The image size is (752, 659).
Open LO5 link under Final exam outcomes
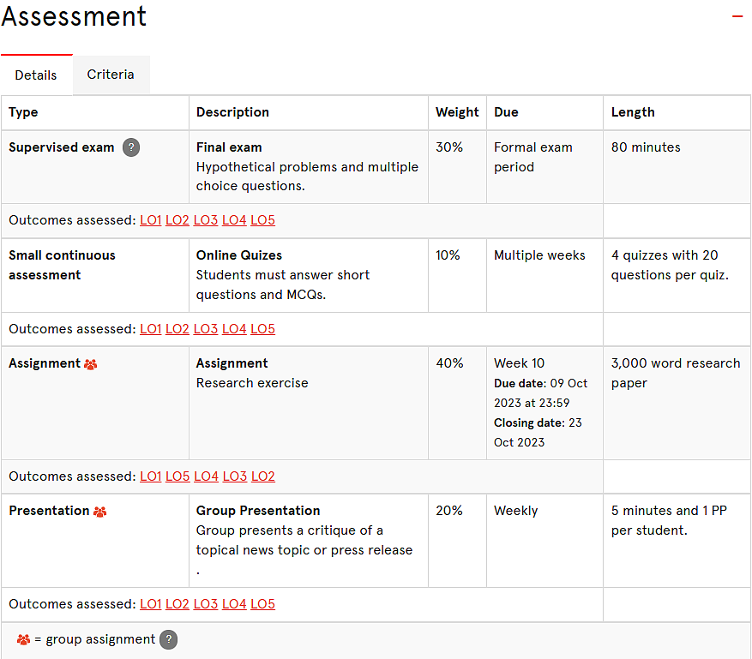click(263, 220)
